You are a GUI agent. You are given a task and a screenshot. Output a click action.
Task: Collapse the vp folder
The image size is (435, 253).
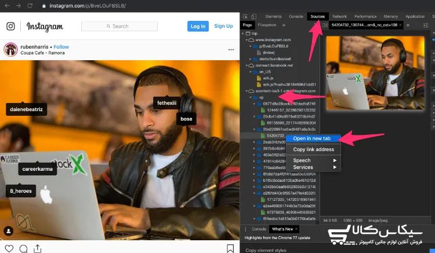click(x=250, y=97)
